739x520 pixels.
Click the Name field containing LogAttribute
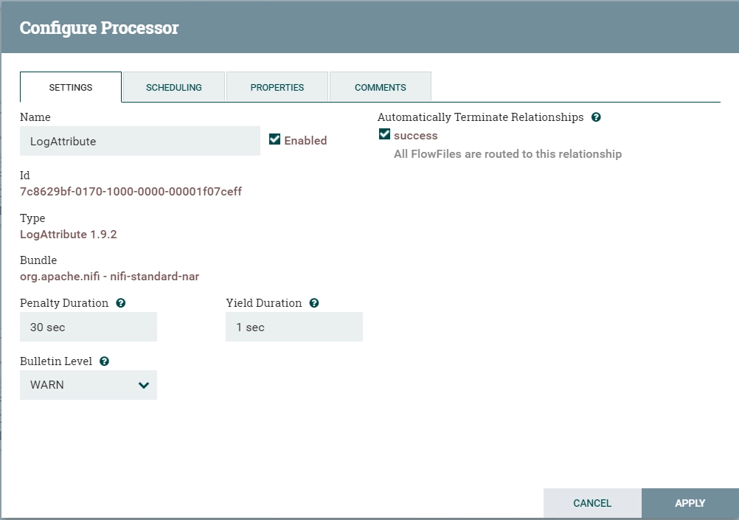click(140, 141)
